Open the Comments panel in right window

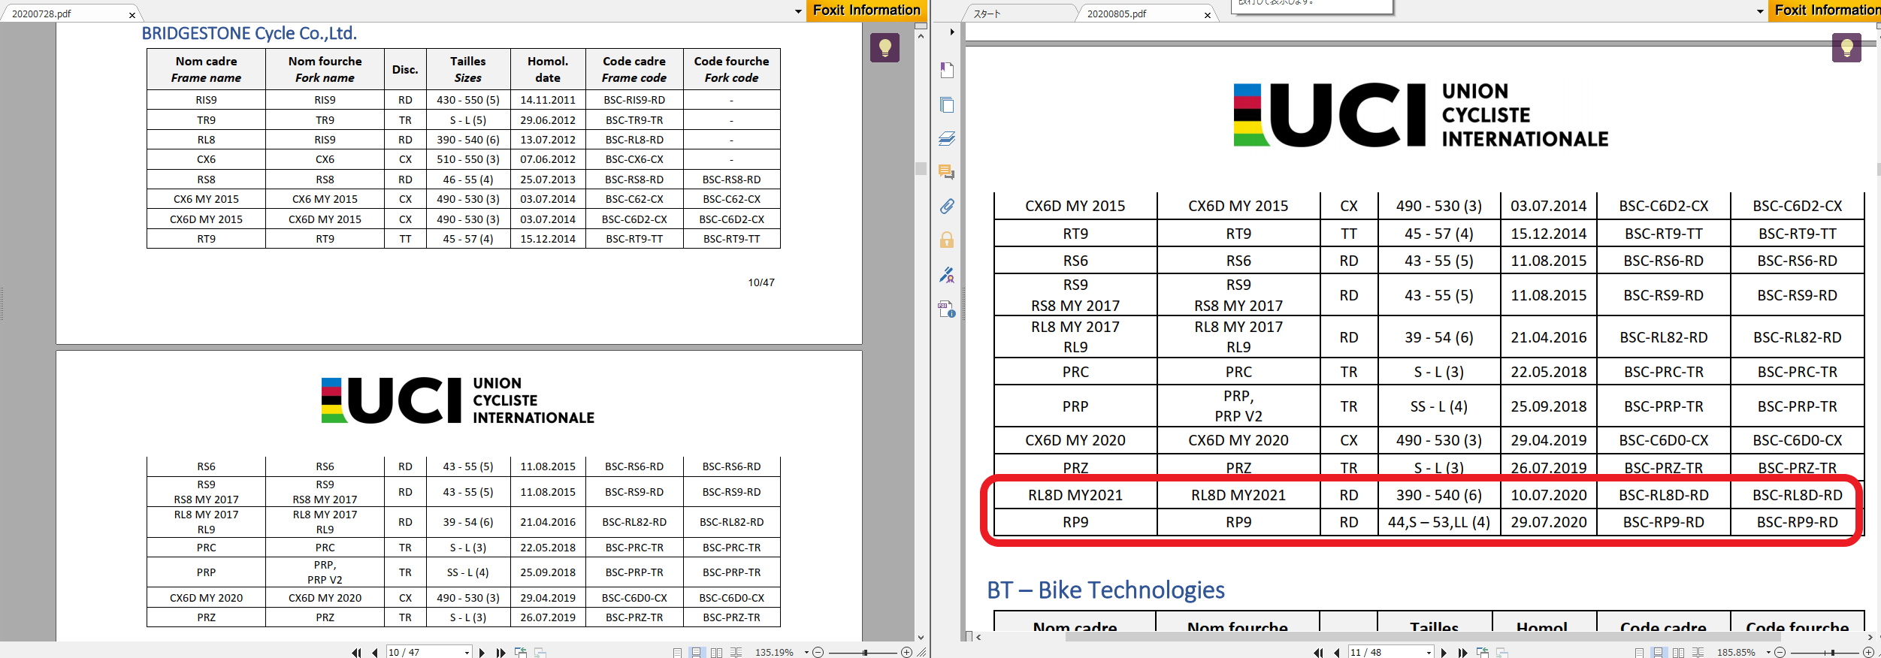click(x=947, y=172)
